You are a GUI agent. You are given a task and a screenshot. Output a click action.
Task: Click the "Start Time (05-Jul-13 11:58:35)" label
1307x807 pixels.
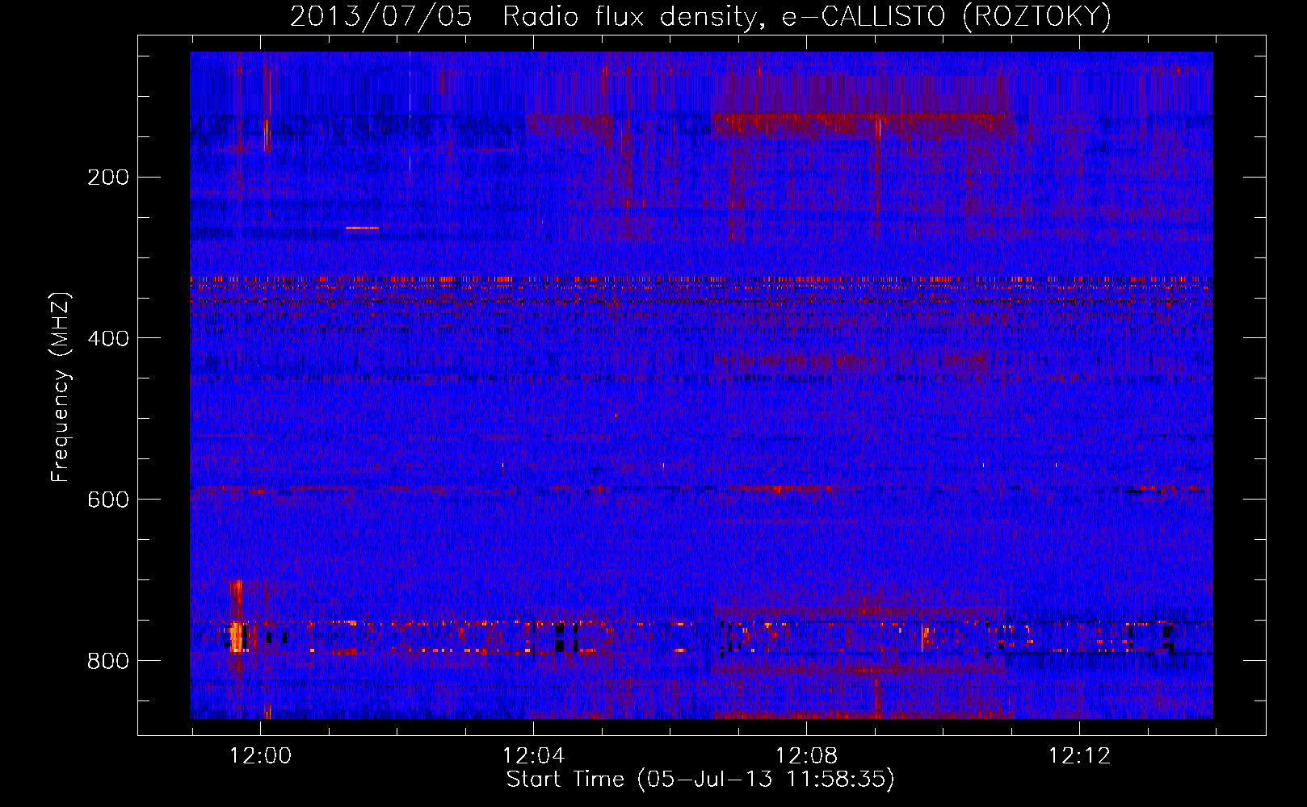pyautogui.click(x=700, y=780)
